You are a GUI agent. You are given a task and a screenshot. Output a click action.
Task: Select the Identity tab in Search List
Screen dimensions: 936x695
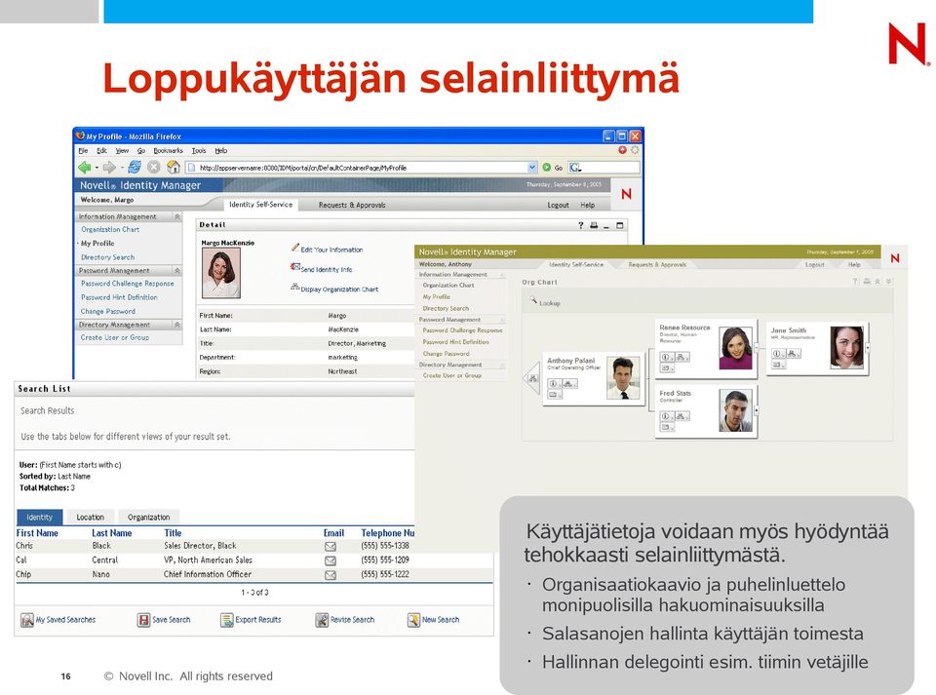[x=39, y=518]
